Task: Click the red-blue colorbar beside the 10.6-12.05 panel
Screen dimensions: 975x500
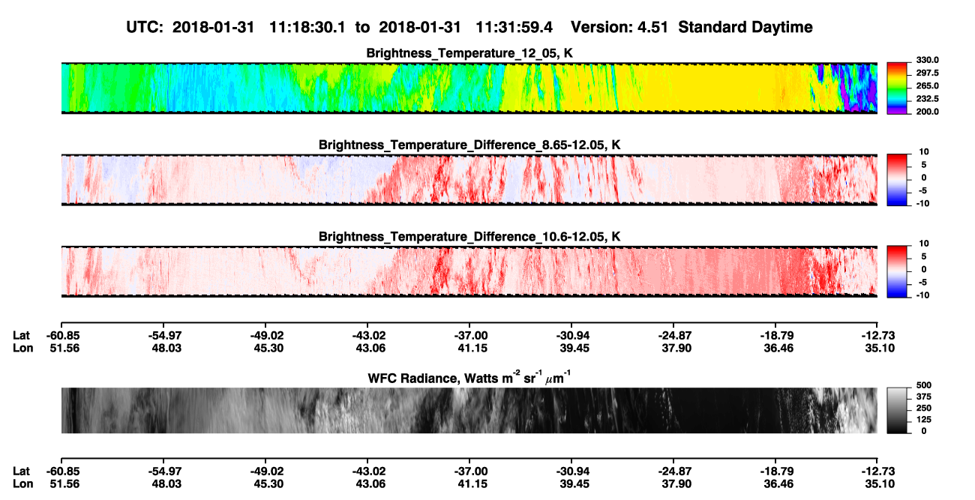Action: click(x=897, y=270)
